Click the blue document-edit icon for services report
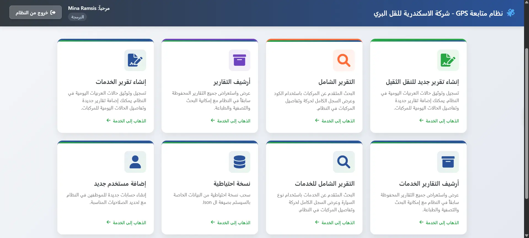The width and height of the screenshot is (529, 238). click(135, 60)
